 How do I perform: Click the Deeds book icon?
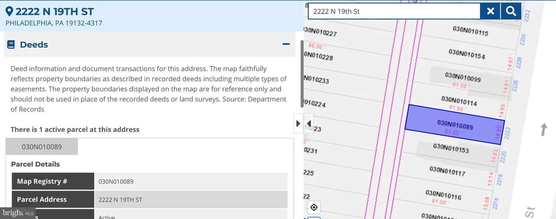pyautogui.click(x=11, y=45)
